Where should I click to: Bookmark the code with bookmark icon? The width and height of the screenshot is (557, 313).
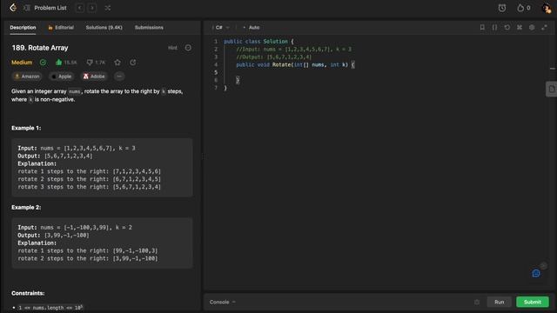pyautogui.click(x=482, y=27)
